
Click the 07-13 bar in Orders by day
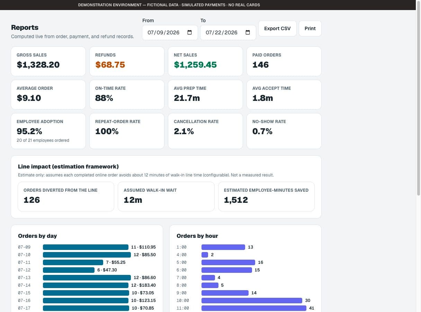coord(87,278)
